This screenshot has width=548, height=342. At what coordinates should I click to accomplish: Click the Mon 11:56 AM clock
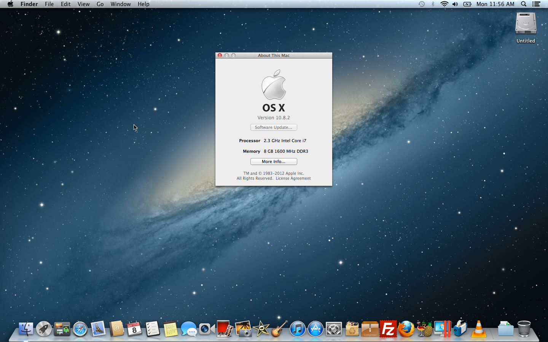[x=495, y=4]
